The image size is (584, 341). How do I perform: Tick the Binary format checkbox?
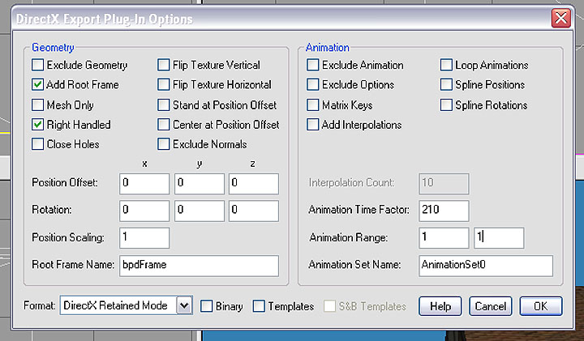tap(206, 306)
